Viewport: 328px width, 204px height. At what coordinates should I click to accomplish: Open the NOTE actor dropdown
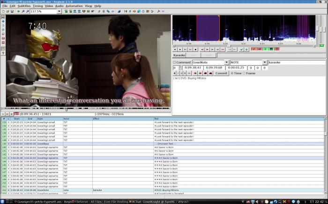point(265,62)
